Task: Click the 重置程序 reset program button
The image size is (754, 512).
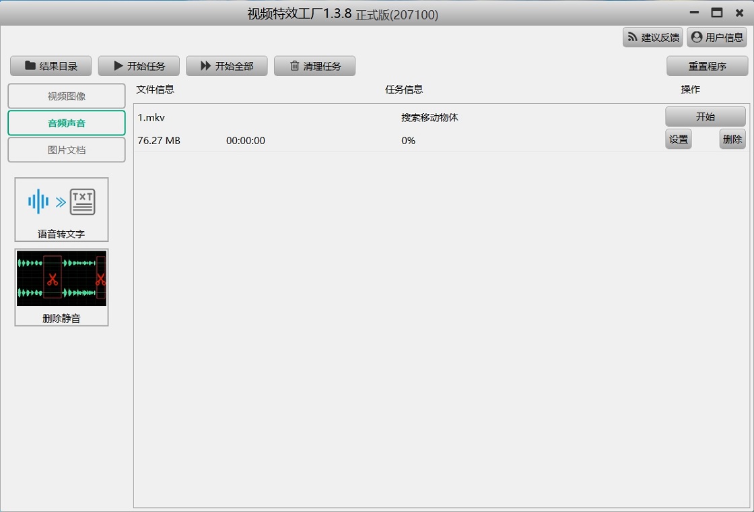Action: coord(708,66)
